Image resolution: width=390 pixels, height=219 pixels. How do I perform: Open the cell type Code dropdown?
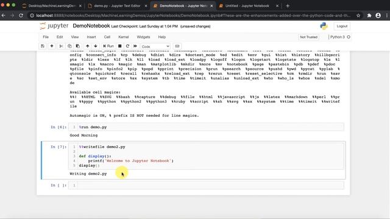[x=155, y=46]
